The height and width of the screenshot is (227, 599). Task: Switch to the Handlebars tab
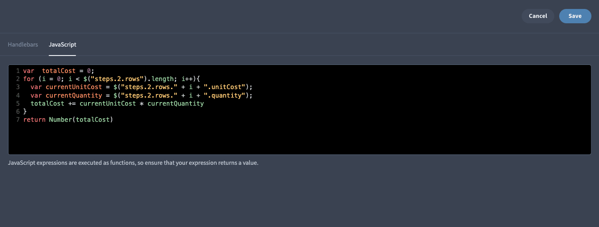click(23, 45)
